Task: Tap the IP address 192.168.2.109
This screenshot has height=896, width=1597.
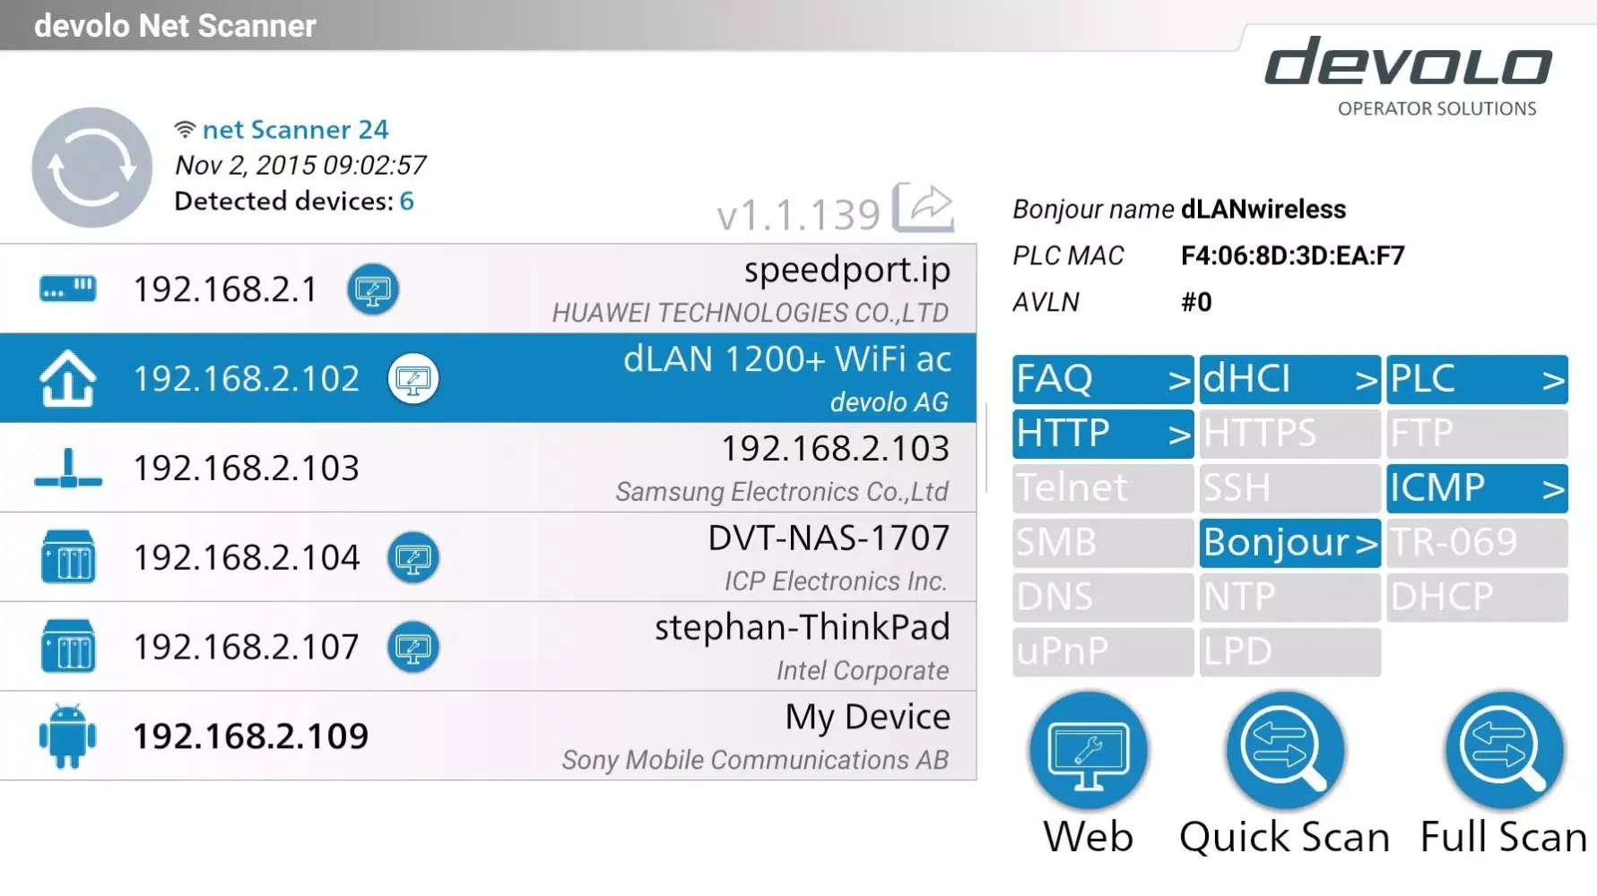Action: [250, 737]
